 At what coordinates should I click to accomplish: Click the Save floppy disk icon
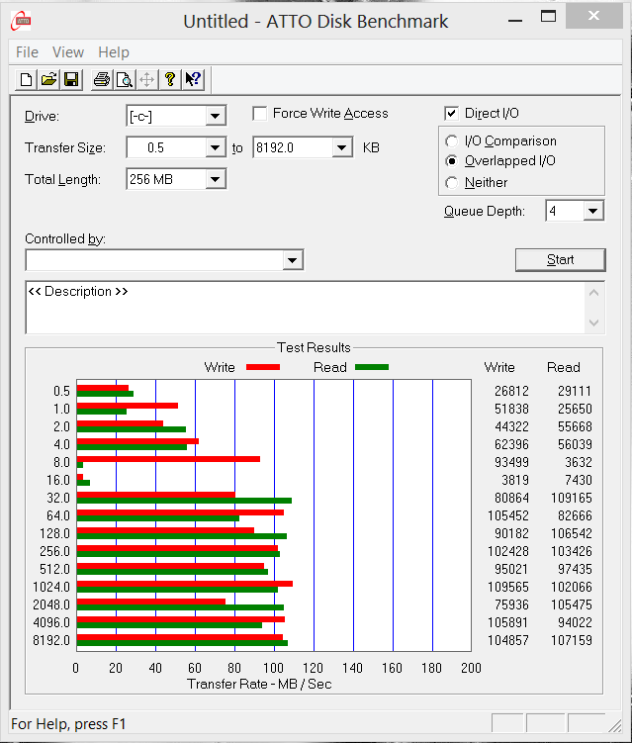[x=71, y=80]
